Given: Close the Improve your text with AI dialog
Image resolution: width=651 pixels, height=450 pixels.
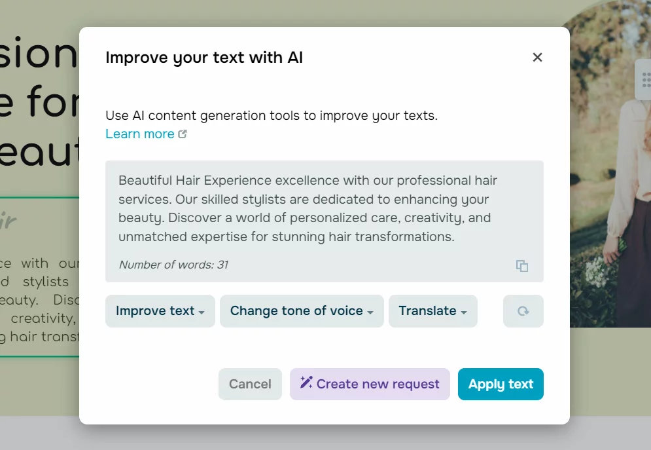Looking at the screenshot, I should tap(537, 58).
